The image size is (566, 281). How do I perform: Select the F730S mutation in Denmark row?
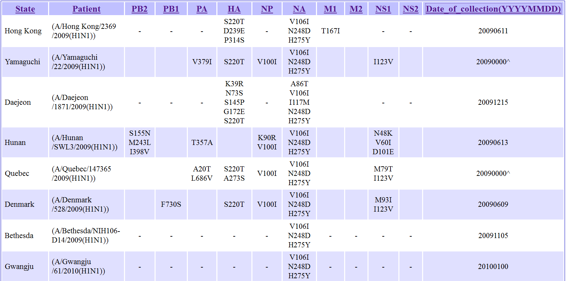click(x=171, y=204)
